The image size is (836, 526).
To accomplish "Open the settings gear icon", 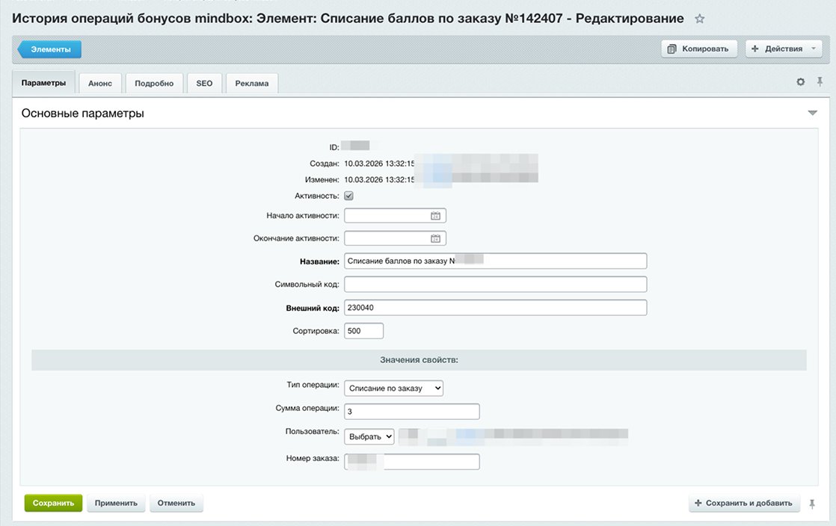I will [x=801, y=82].
